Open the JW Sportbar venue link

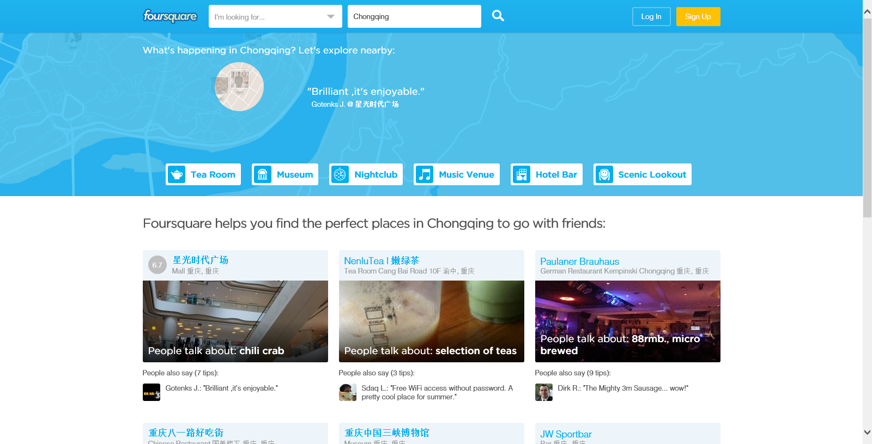click(566, 434)
